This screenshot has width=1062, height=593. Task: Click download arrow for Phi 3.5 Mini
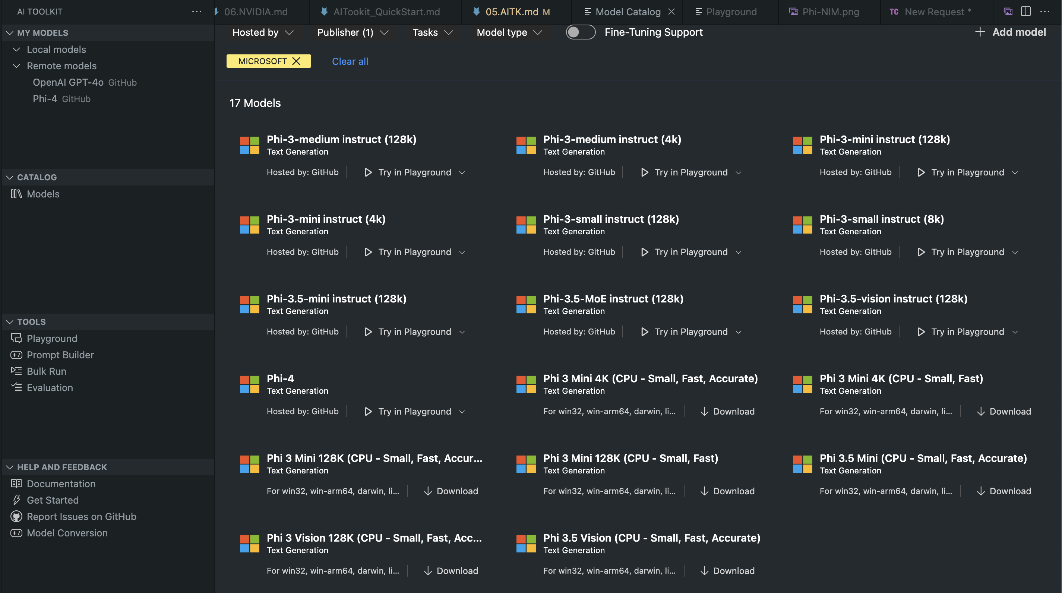981,491
